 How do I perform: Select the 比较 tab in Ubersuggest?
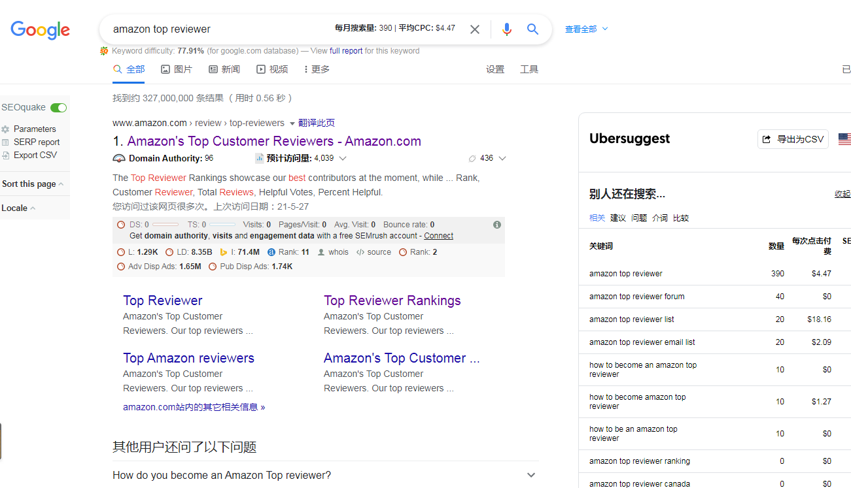click(681, 218)
